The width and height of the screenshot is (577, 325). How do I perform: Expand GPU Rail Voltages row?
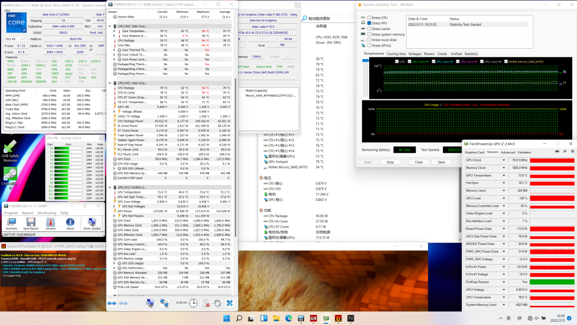pyautogui.click(x=114, y=206)
